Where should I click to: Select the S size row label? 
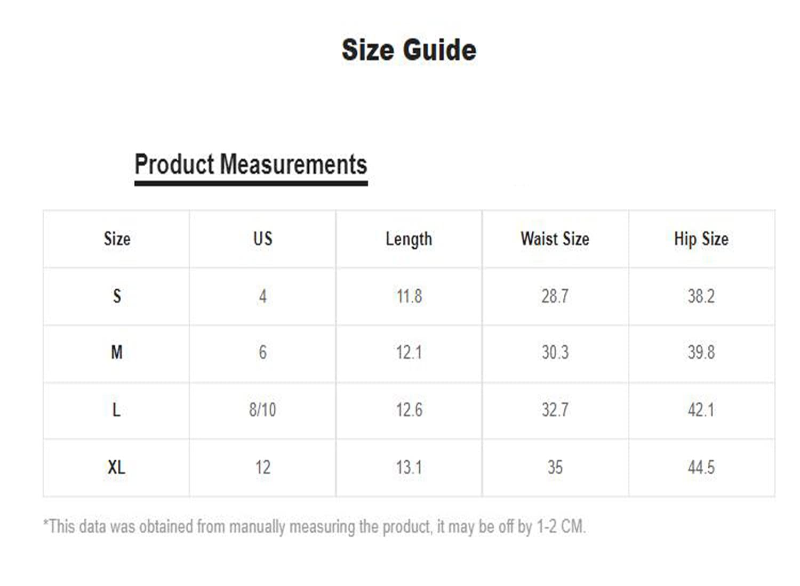(117, 296)
